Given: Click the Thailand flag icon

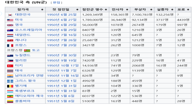Looking at the screenshot, I should click(x=10, y=71).
